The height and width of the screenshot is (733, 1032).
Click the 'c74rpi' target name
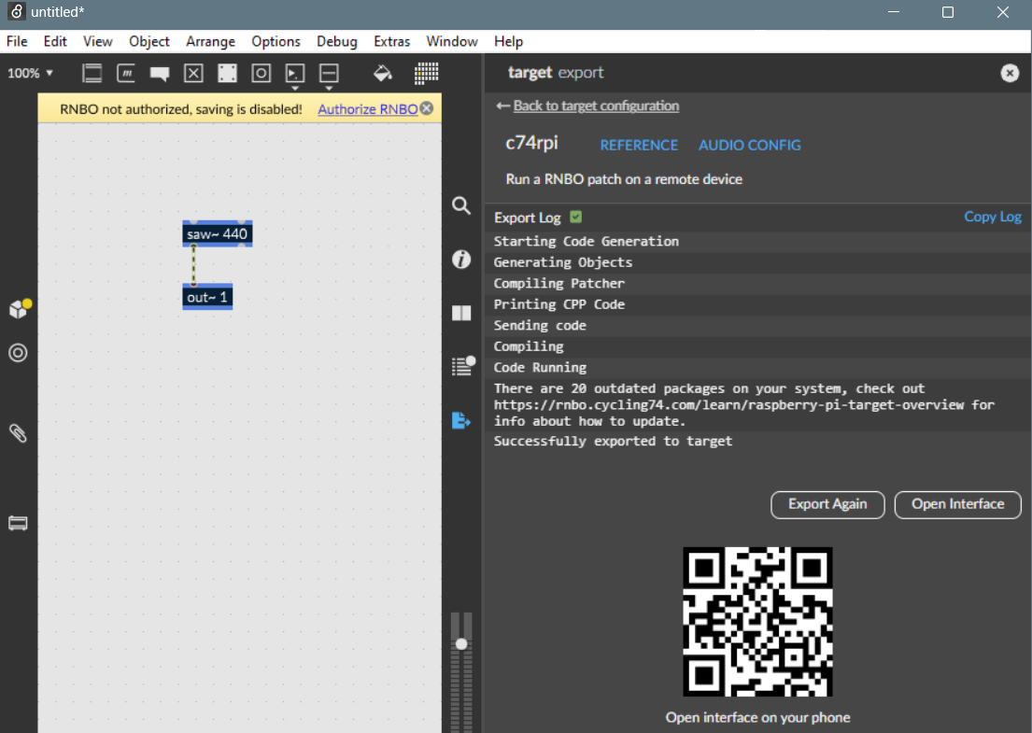531,143
